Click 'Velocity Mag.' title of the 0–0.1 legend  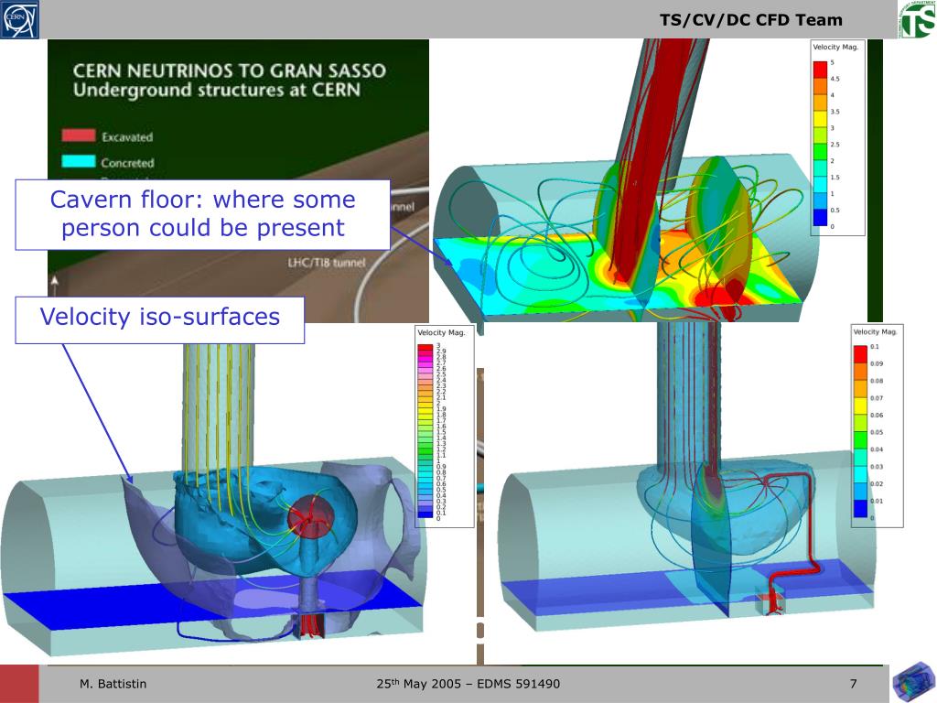(876, 331)
